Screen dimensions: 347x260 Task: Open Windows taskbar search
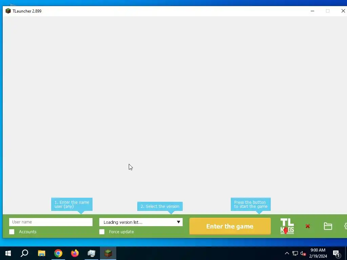[24, 253]
